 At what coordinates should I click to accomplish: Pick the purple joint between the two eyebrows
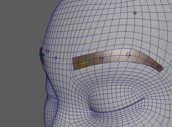pyautogui.click(x=56, y=58)
